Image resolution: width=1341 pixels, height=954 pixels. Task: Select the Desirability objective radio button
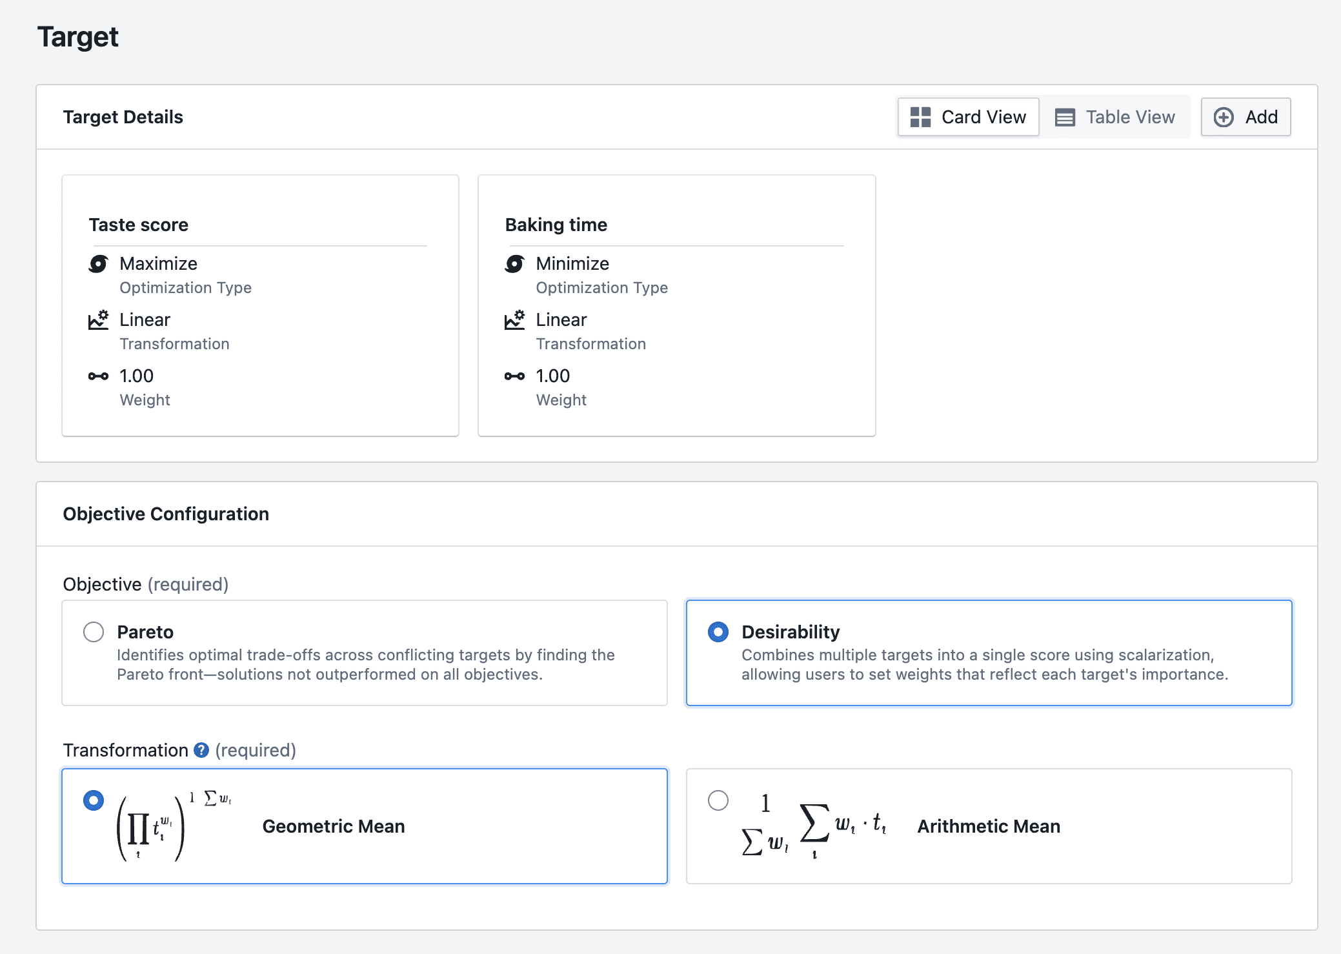(718, 632)
